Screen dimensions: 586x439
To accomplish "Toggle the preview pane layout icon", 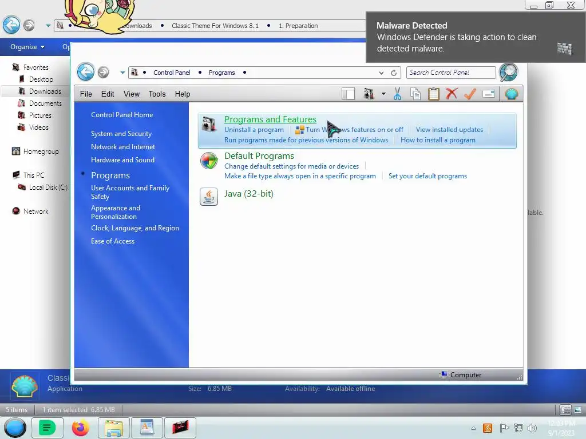I will (x=349, y=94).
